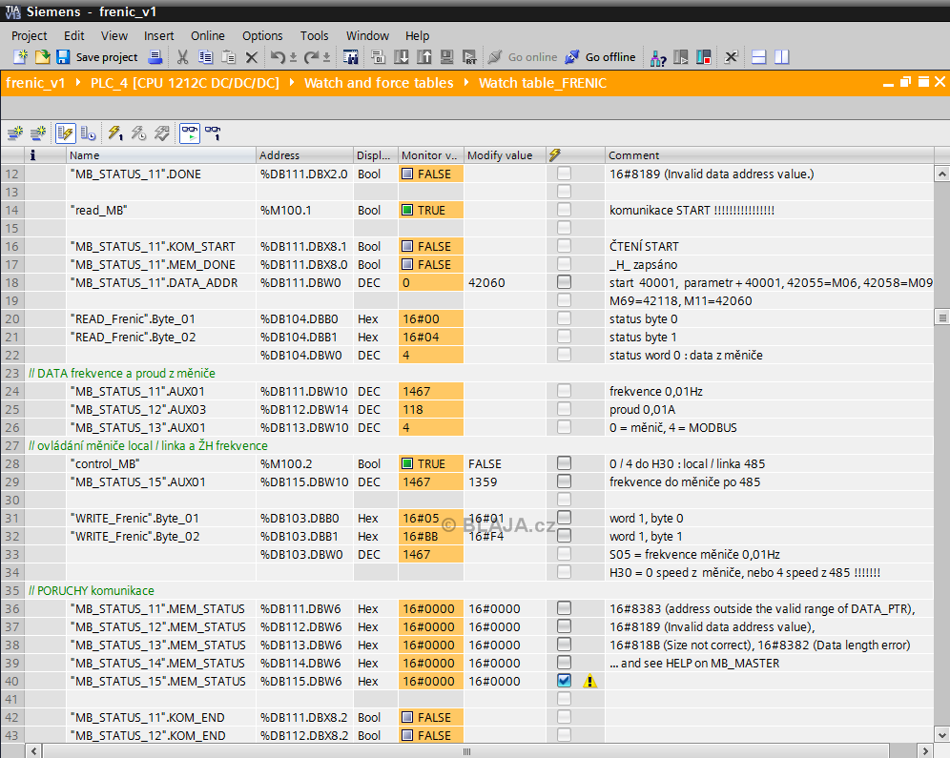Click modify value 1359 cell

click(505, 481)
